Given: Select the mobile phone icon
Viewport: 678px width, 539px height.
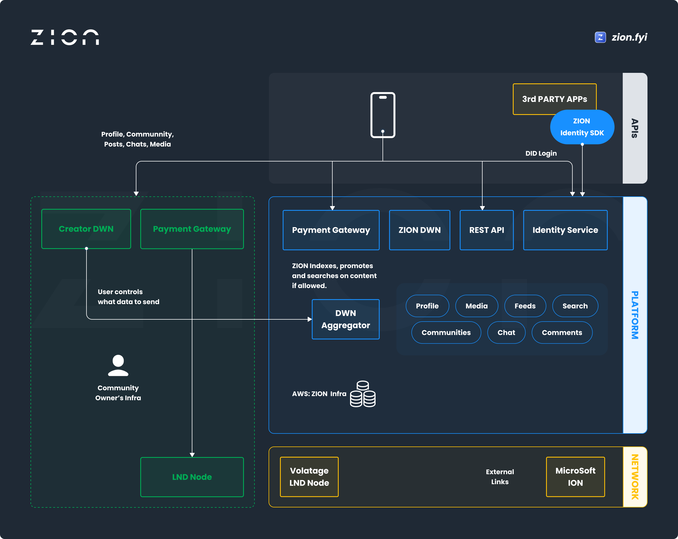Looking at the screenshot, I should (383, 115).
